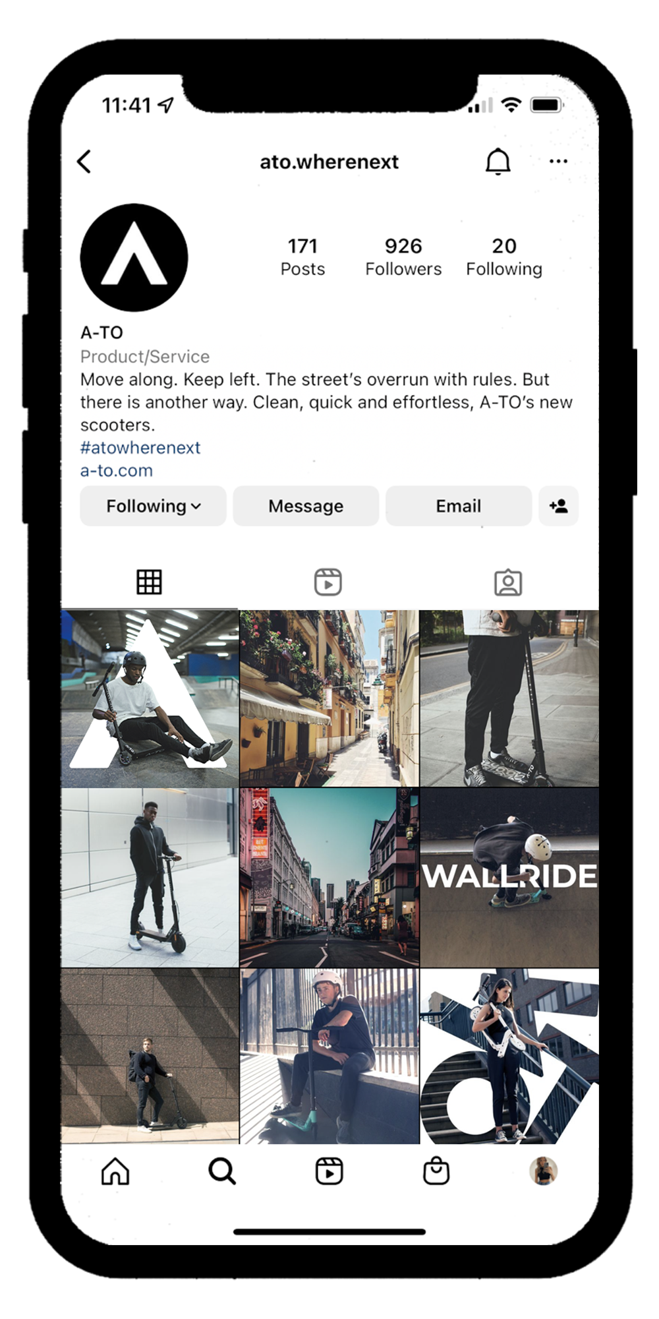Tap the Message button
The width and height of the screenshot is (659, 1319).
point(306,506)
